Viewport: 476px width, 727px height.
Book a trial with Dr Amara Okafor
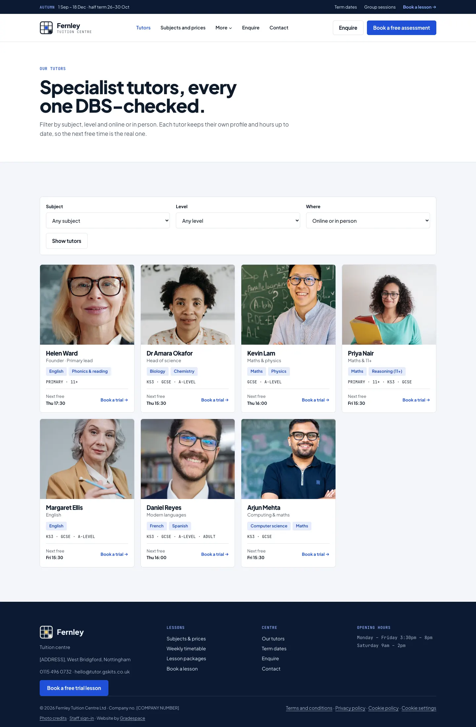pyautogui.click(x=215, y=400)
